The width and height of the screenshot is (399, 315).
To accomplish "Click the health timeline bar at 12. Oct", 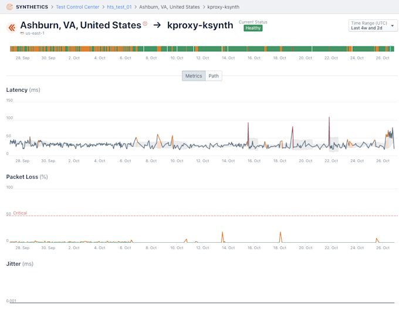I will [202, 49].
